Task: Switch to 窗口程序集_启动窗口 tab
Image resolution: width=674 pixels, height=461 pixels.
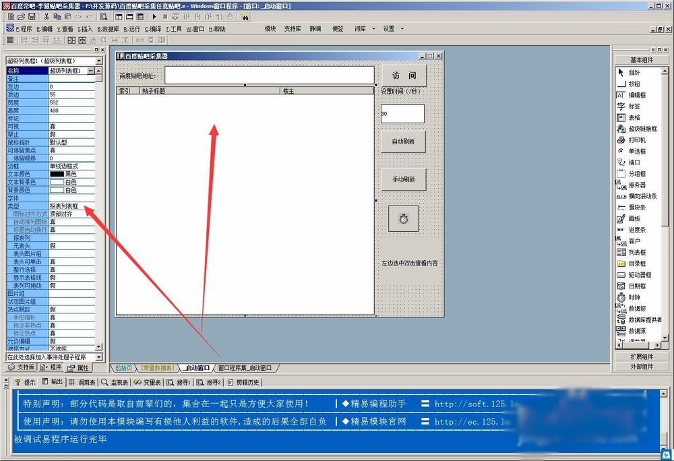Action: [x=245, y=368]
